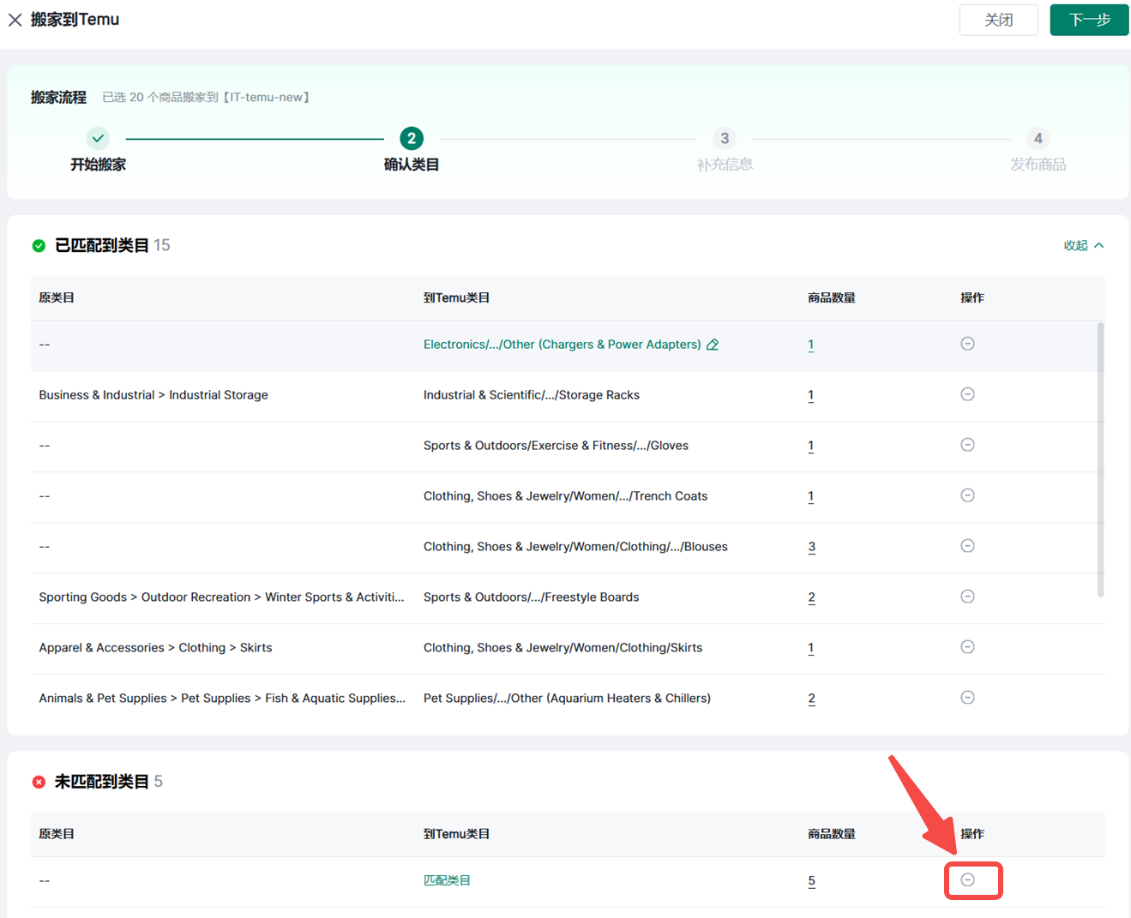Select step 4 发布商品 in the flow
The height and width of the screenshot is (918, 1131).
[1038, 138]
